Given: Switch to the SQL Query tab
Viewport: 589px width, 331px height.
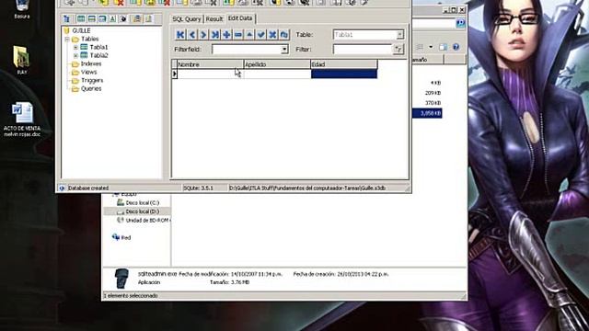Looking at the screenshot, I should [186, 18].
